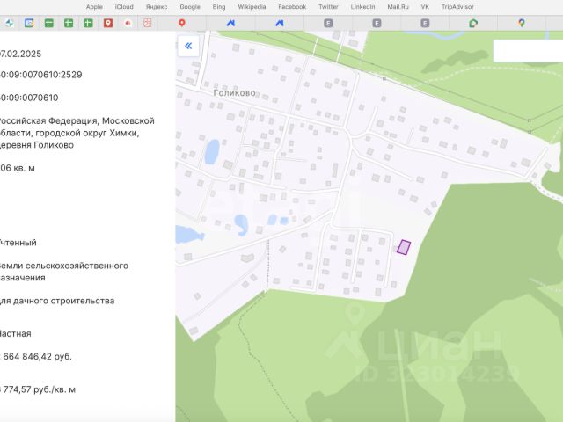The width and height of the screenshot is (563, 422).
Task: Switch to the green house icon tab
Action: coord(473,24)
